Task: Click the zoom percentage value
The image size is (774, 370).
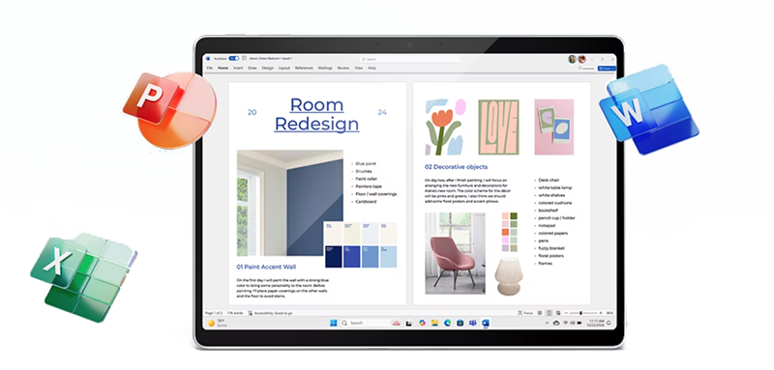Action: pos(610,313)
